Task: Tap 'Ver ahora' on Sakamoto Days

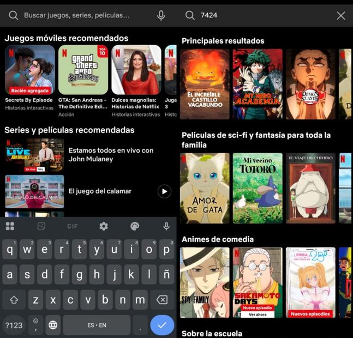Action: [x=258, y=315]
